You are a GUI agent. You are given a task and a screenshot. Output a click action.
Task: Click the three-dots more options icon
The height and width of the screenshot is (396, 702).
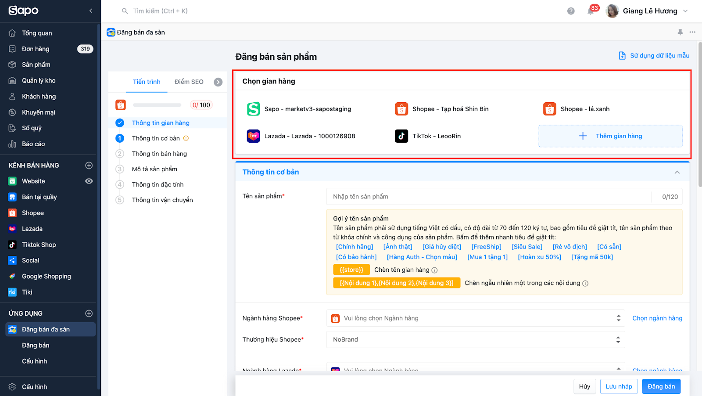pos(692,32)
